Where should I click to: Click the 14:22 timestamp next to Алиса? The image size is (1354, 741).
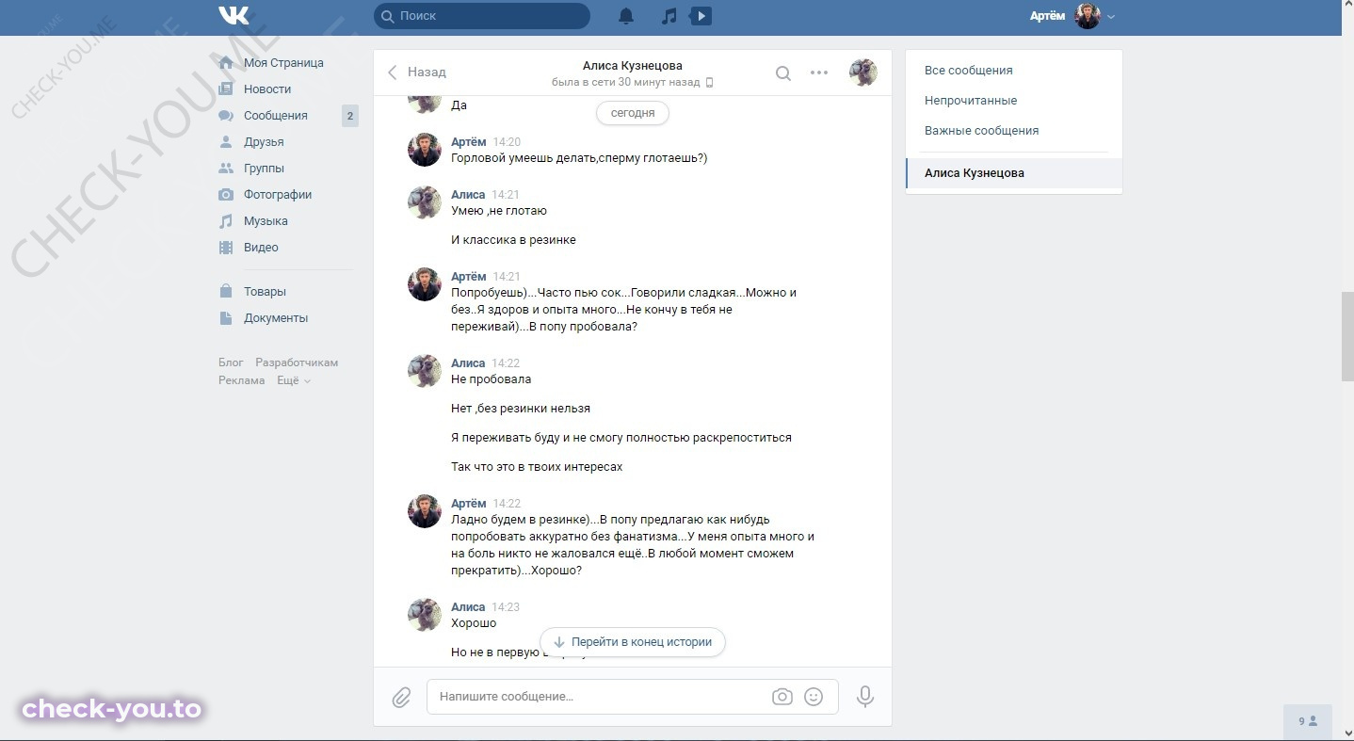coord(506,363)
